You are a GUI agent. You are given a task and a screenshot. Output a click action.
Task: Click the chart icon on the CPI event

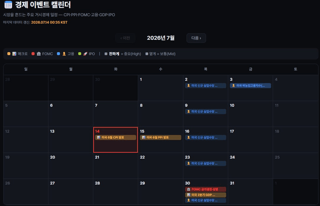(99, 137)
